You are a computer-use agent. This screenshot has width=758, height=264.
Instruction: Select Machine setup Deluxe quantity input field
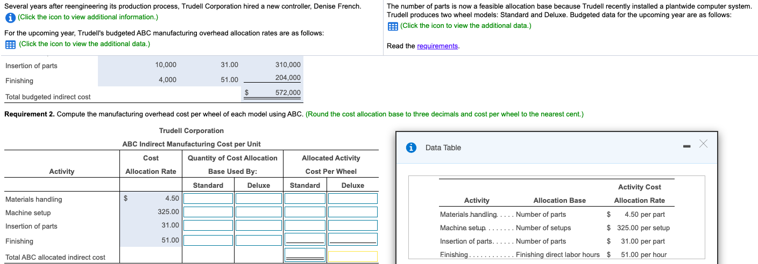(x=258, y=212)
